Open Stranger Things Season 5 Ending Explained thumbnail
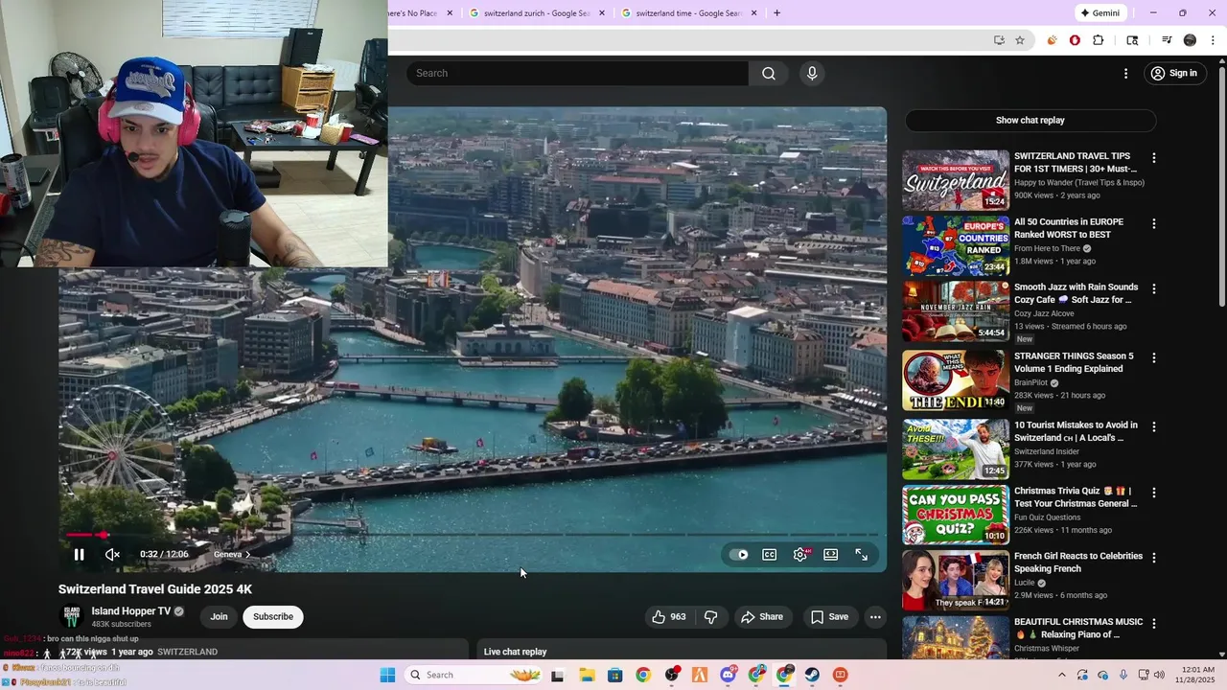The height and width of the screenshot is (690, 1227). (x=956, y=380)
